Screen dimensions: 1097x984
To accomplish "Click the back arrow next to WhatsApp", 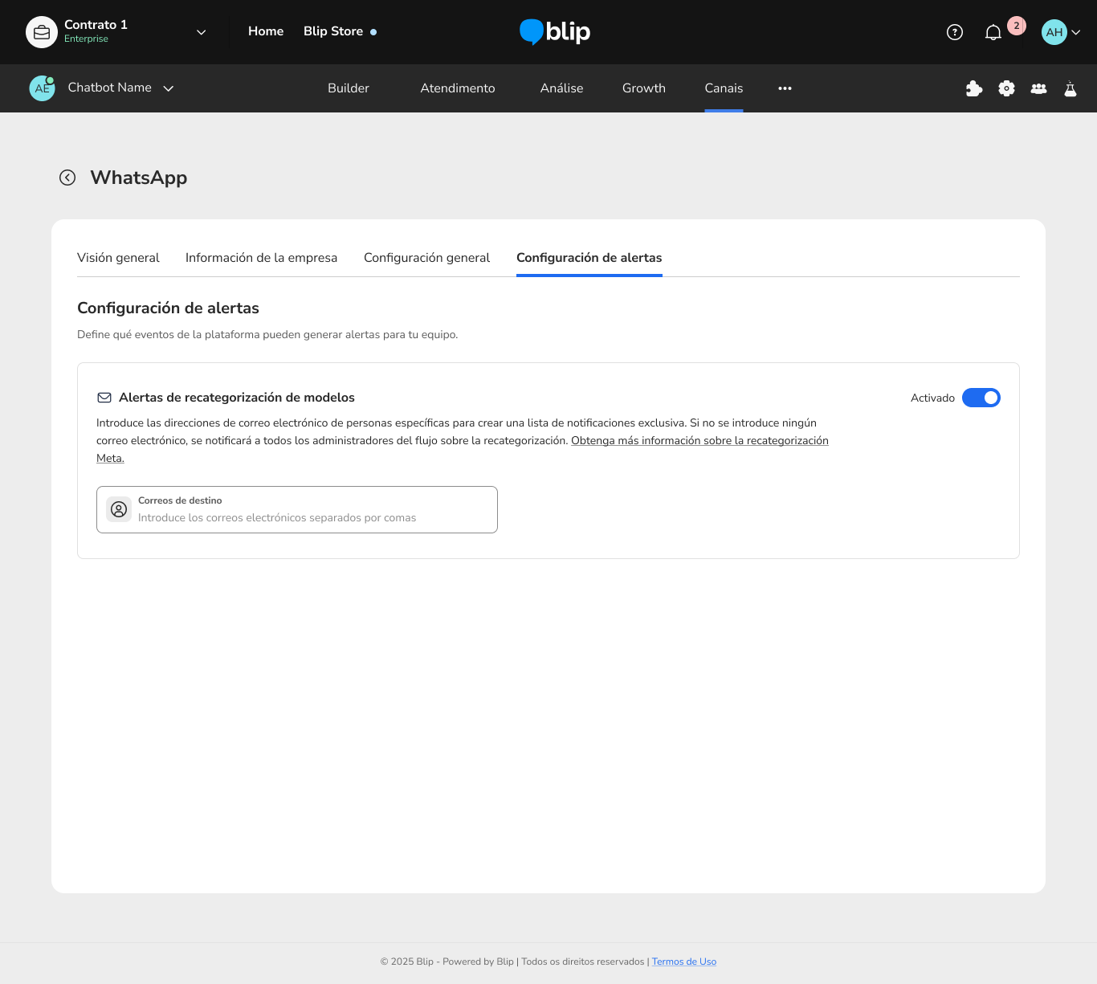I will click(67, 178).
